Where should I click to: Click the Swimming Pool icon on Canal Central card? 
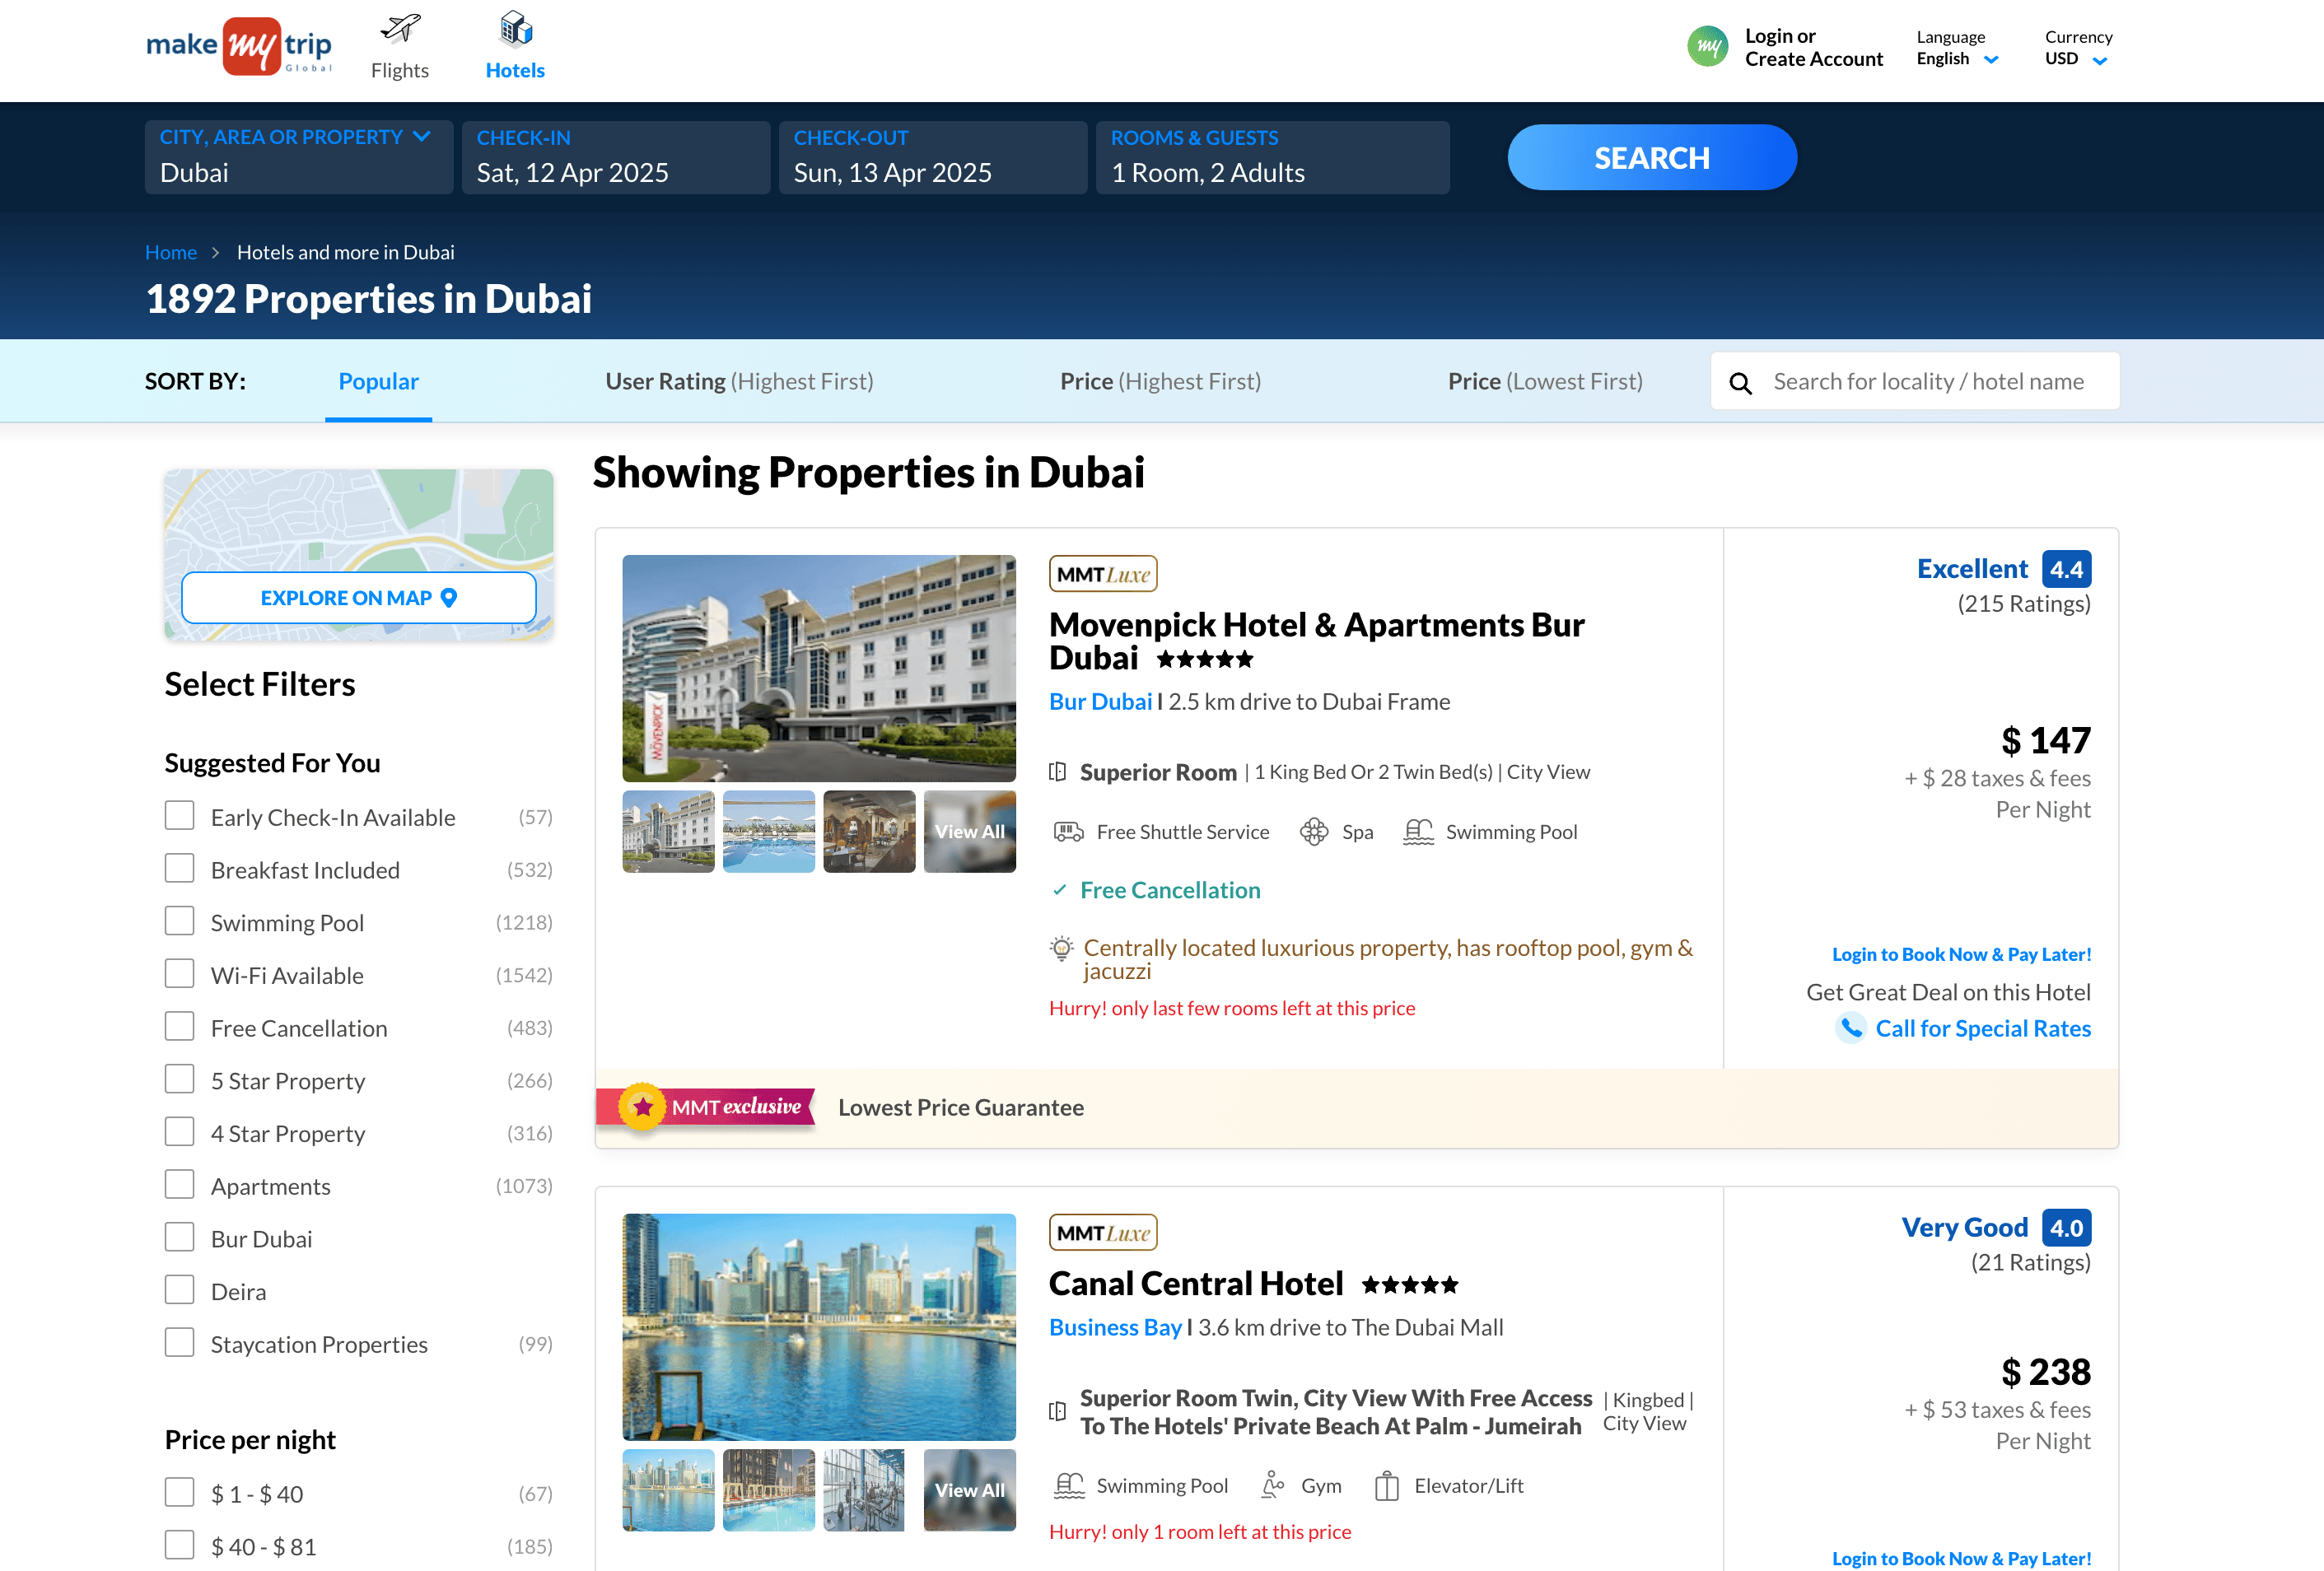pos(1069,1486)
